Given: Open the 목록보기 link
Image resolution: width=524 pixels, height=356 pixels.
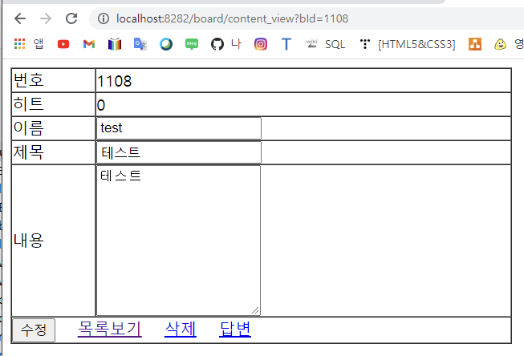Looking at the screenshot, I should coord(110,330).
